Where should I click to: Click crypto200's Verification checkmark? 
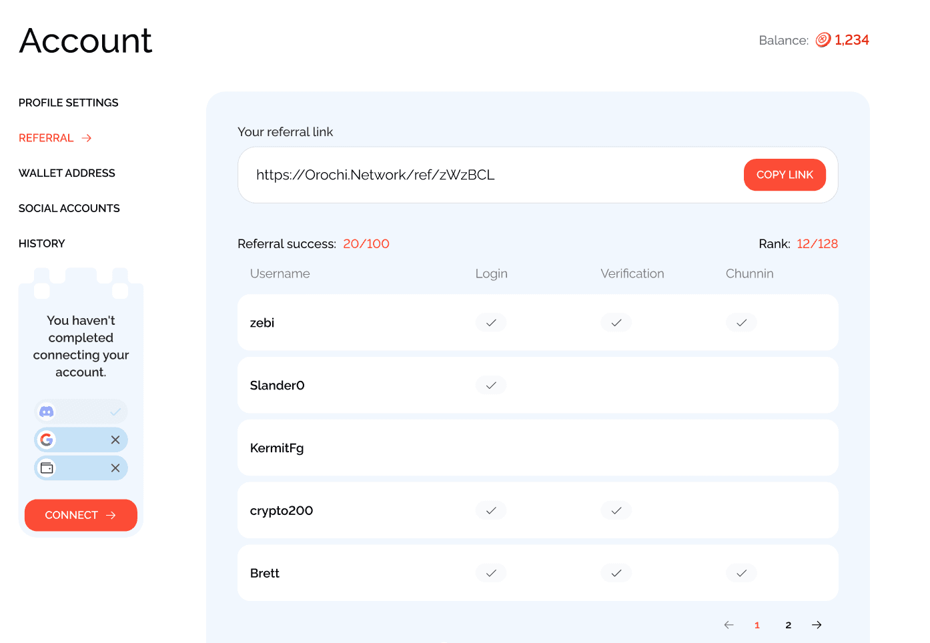click(x=616, y=511)
